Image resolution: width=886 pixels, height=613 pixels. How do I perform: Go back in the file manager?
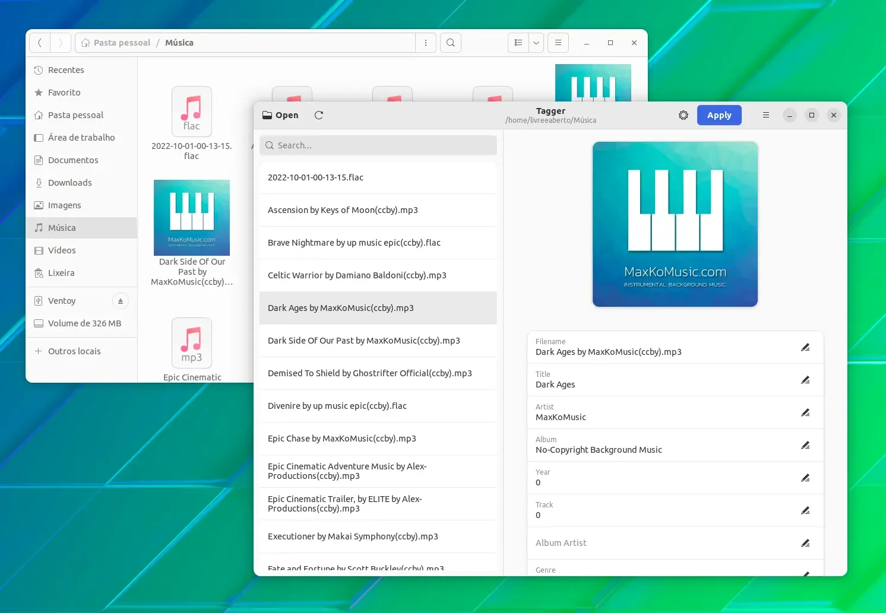(x=40, y=43)
